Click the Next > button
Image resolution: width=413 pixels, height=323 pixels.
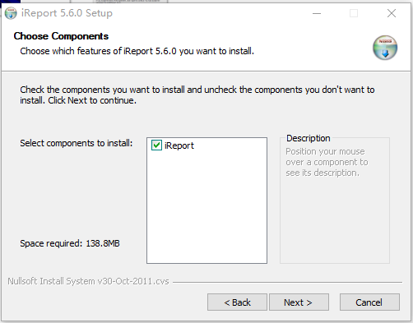click(x=299, y=302)
